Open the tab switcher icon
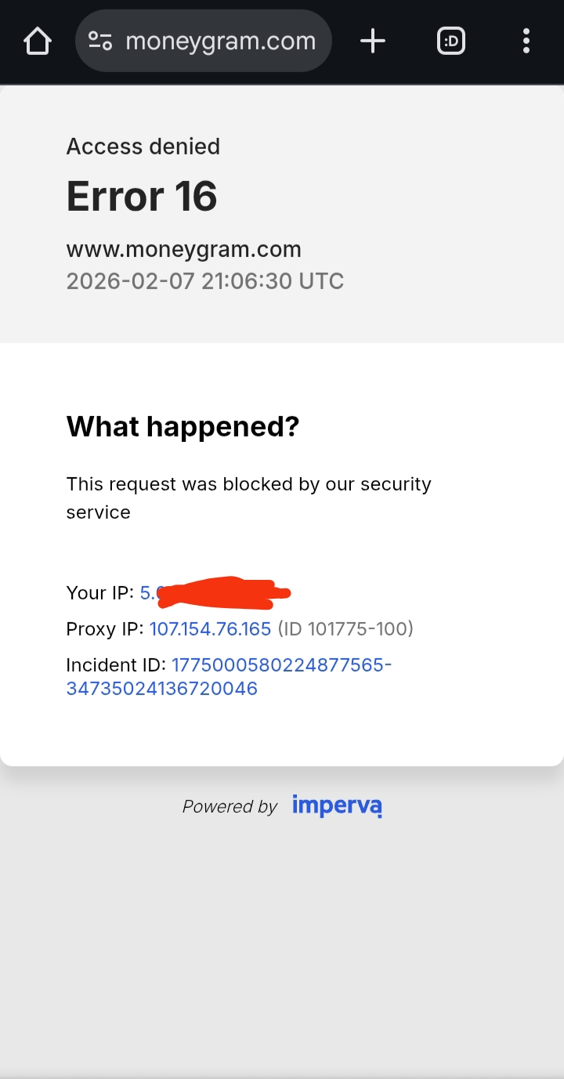 coord(451,41)
